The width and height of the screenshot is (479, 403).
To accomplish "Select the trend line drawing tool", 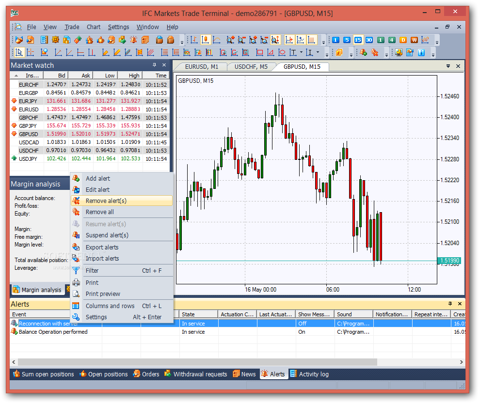I will tap(58, 52).
